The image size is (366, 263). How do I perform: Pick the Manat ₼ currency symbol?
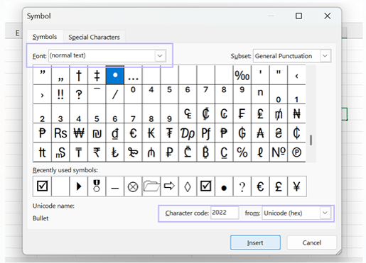point(151,152)
